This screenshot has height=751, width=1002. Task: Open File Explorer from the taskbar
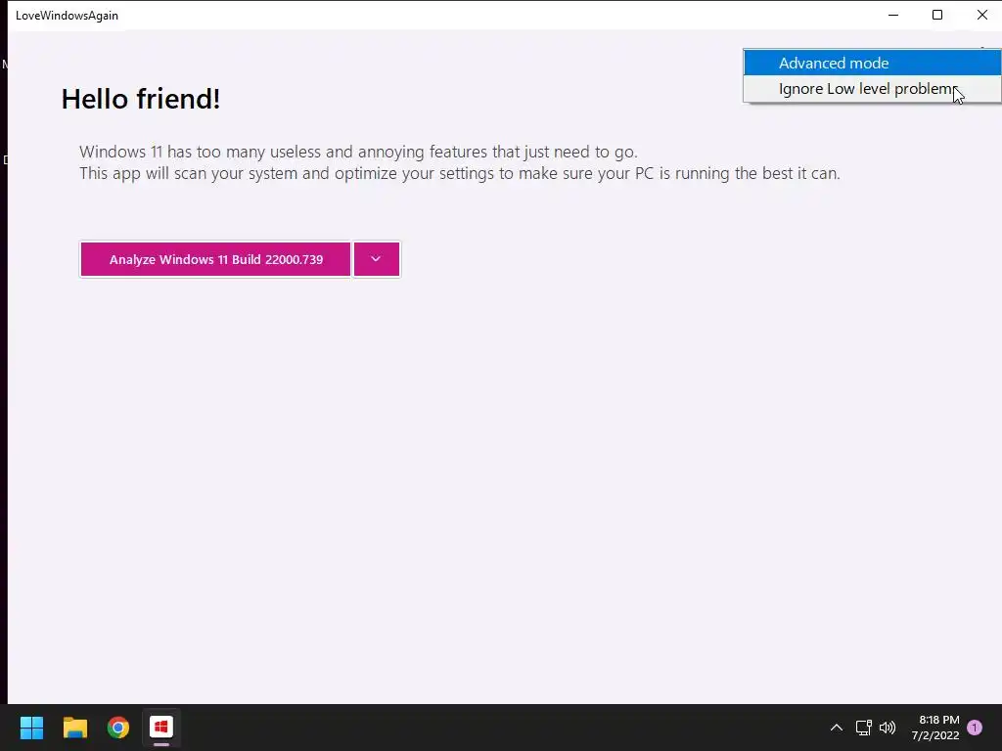pyautogui.click(x=74, y=728)
